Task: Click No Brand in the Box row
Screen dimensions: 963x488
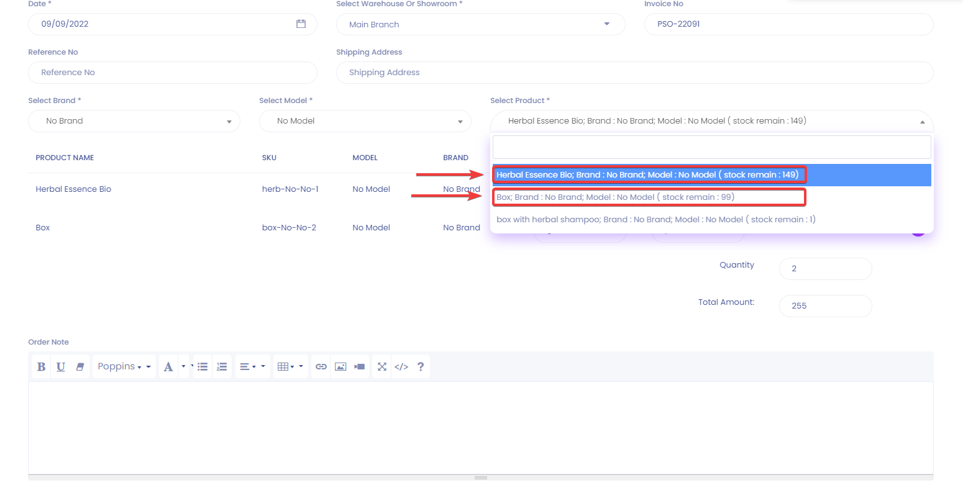Action: point(462,228)
